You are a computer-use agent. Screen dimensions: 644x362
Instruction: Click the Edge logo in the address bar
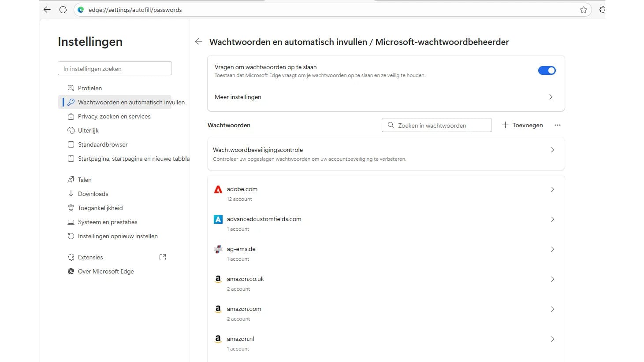point(81,10)
